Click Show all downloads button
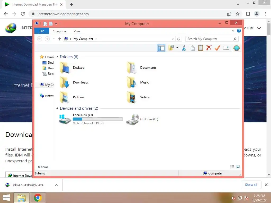271x203 pixels. (x=251, y=185)
